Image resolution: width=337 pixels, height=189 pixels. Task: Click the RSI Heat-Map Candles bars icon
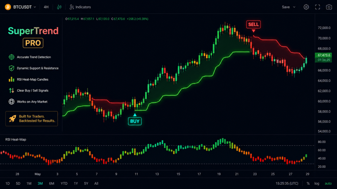tap(12, 79)
